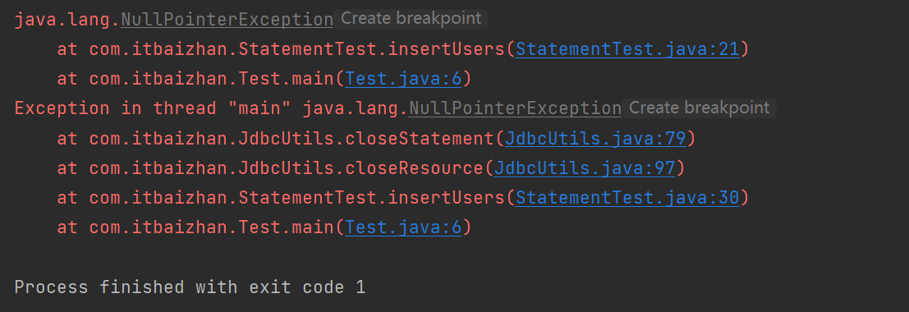Click the 'Process finished with exit code 1' text

(x=191, y=287)
